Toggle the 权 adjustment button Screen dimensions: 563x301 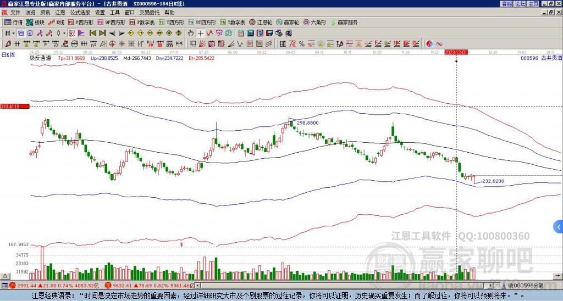click(x=71, y=33)
